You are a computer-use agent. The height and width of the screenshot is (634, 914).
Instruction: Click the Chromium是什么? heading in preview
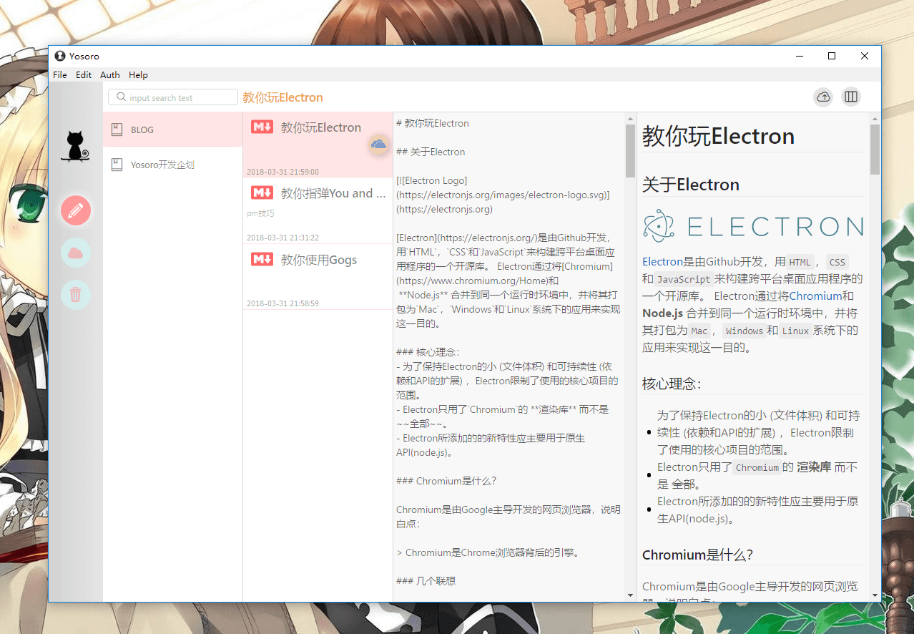tap(697, 555)
